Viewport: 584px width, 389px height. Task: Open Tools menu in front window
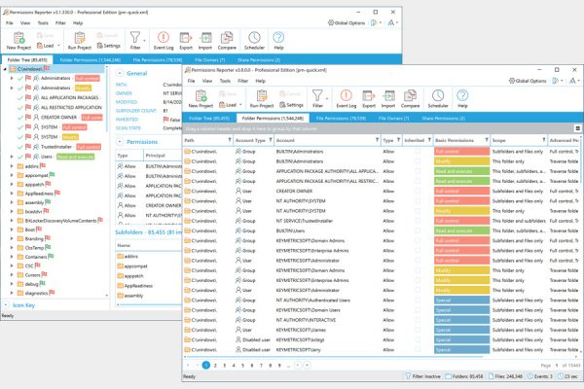click(225, 81)
